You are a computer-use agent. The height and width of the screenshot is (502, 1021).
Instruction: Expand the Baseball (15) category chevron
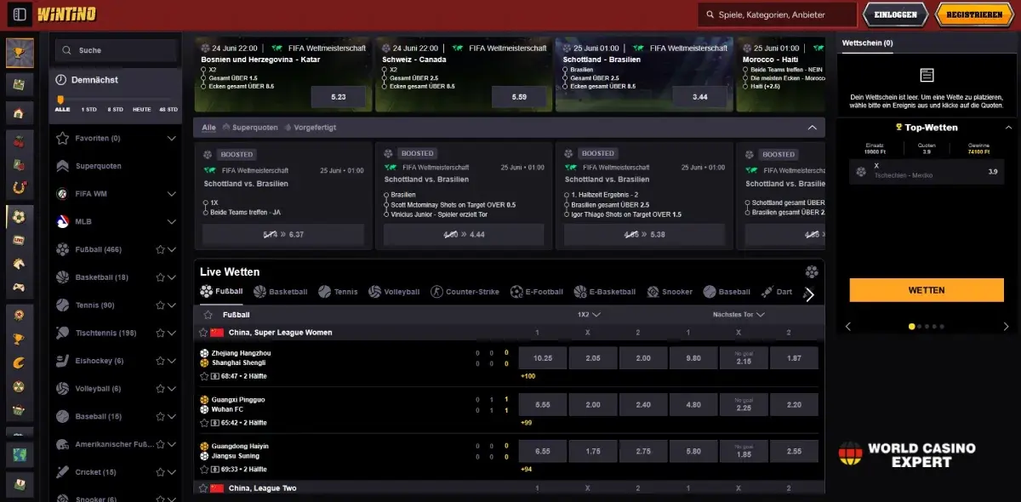172,416
